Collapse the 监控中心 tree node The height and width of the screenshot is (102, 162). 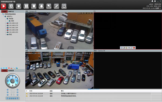tap(4, 16)
